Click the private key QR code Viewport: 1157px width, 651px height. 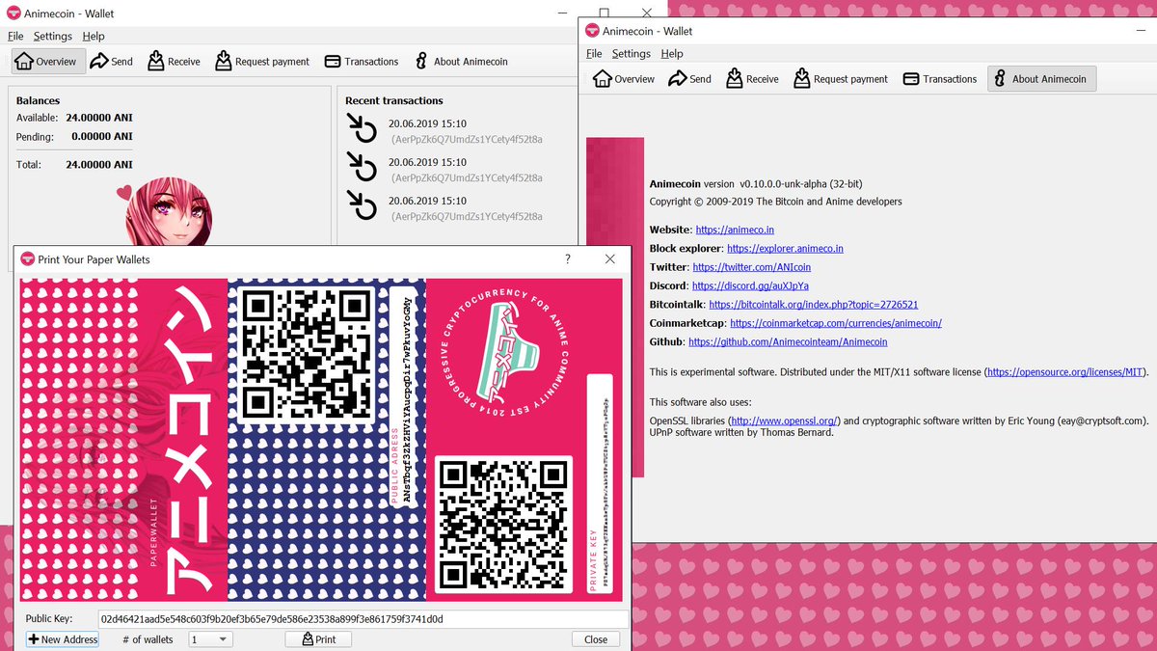(x=504, y=525)
